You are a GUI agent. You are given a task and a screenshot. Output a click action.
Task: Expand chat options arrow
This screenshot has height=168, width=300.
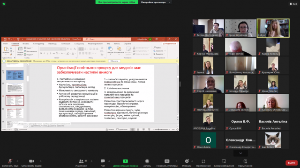(109, 161)
